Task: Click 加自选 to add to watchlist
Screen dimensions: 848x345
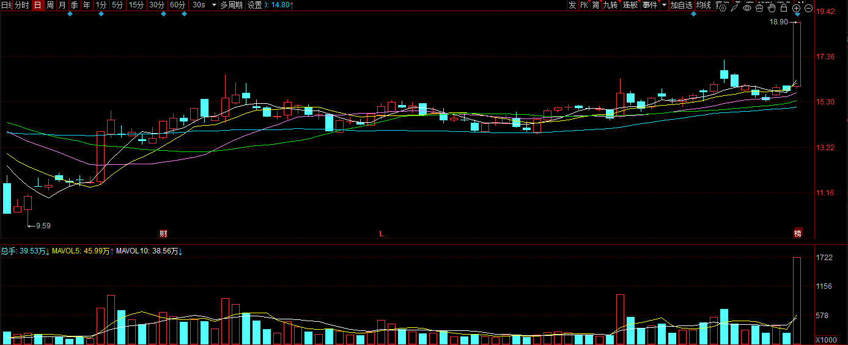Action: coord(681,5)
